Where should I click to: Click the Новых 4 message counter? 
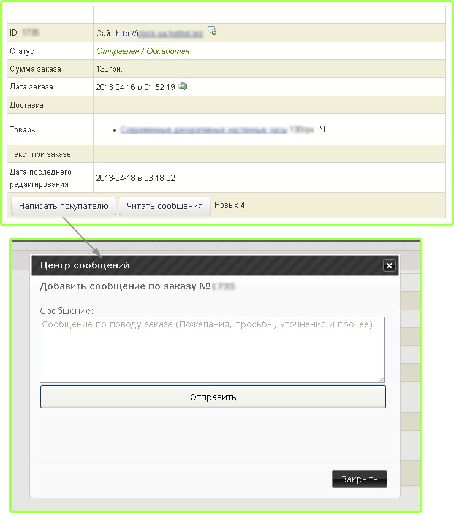(229, 205)
